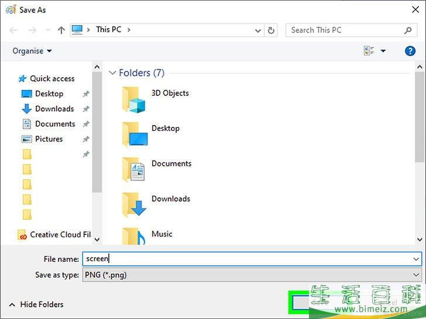Open the Help question mark icon
Screen dimensions: 426x319
click(x=410, y=51)
